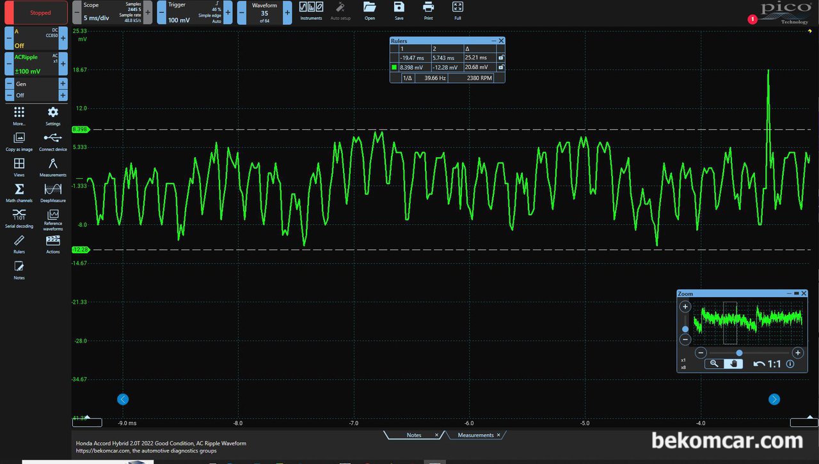Close the Notes tab
The image size is (819, 464).
[437, 435]
